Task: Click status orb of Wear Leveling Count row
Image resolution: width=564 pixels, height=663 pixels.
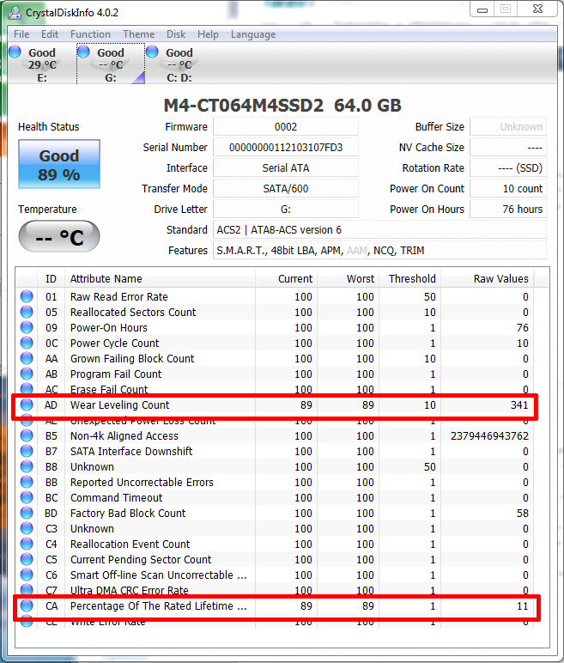Action: pyautogui.click(x=27, y=404)
